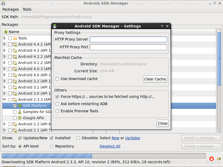Expand the Android 3.2 tree node

[x=5, y=81]
